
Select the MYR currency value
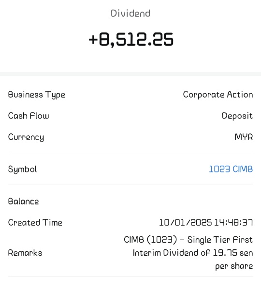[244, 137]
